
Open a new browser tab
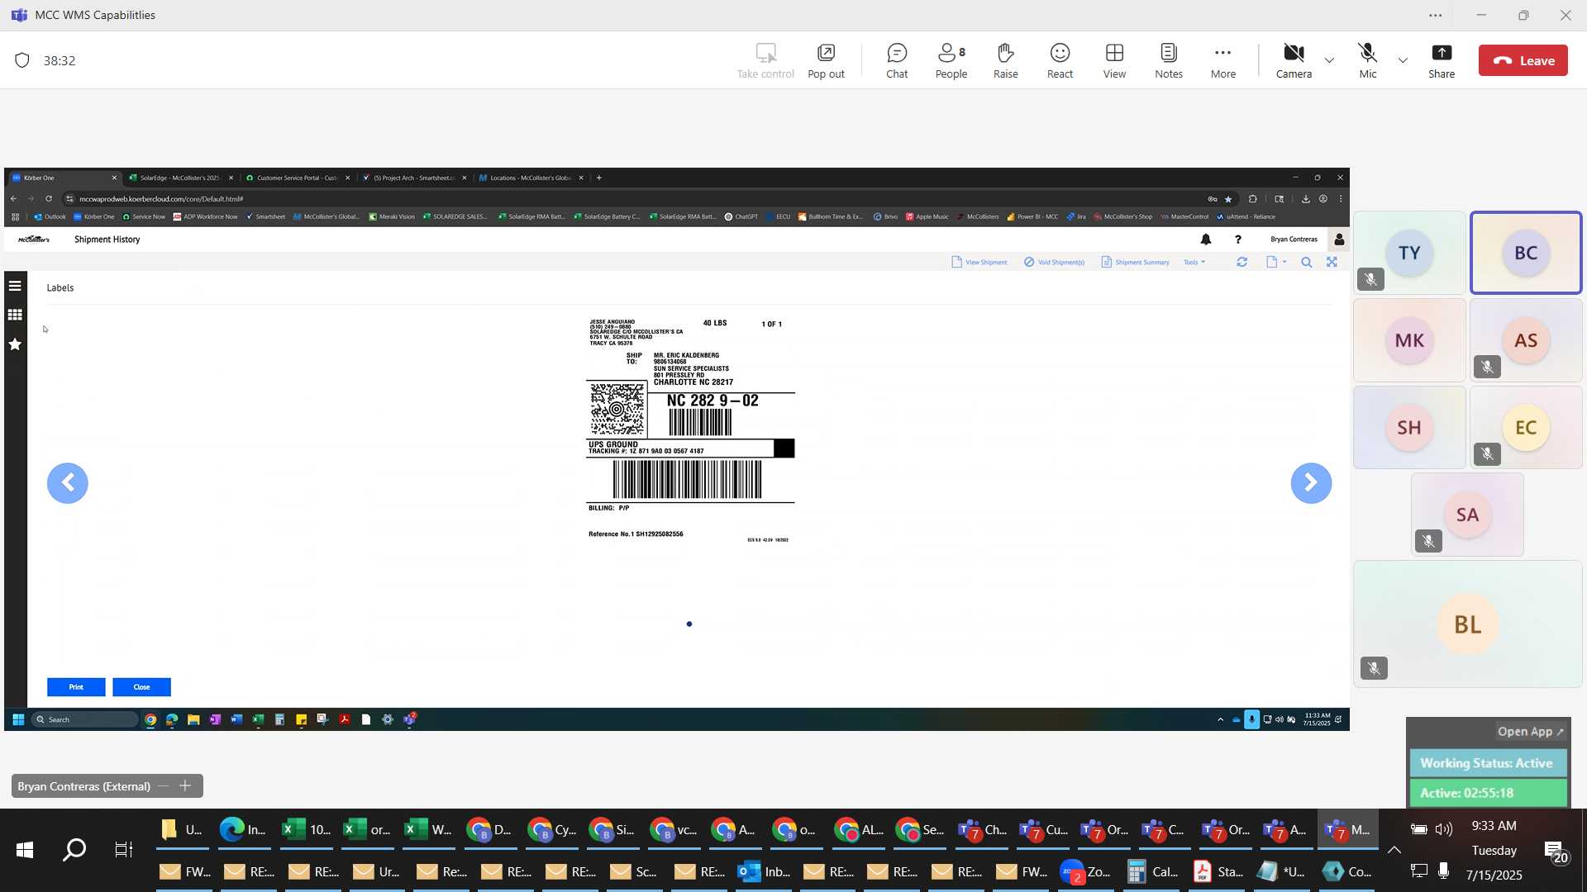click(x=599, y=178)
